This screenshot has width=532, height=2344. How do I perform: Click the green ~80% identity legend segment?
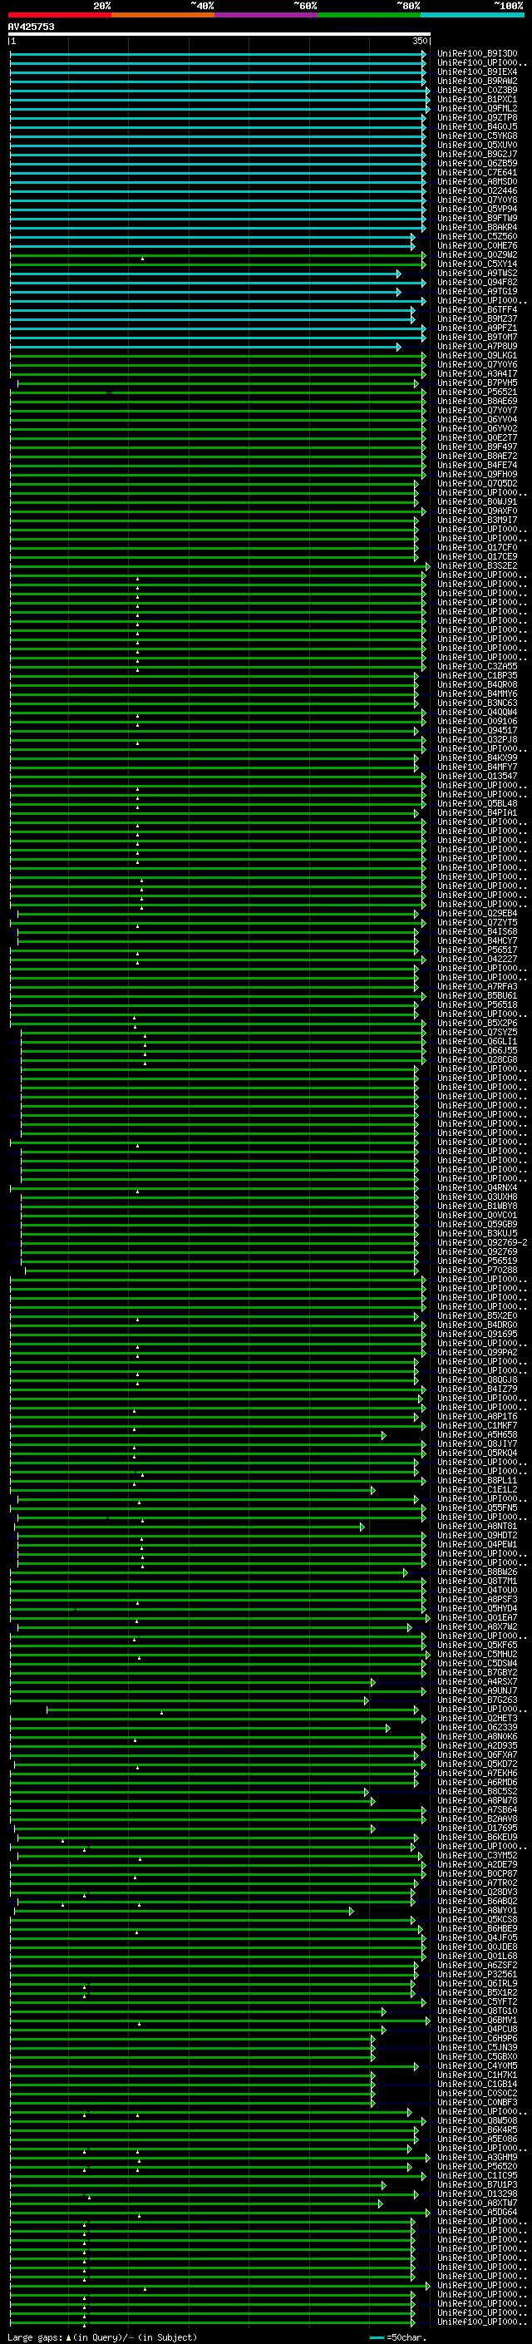369,15
